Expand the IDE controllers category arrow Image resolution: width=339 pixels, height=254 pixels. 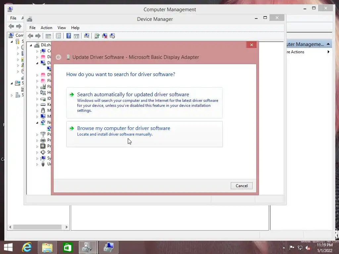coord(37,99)
